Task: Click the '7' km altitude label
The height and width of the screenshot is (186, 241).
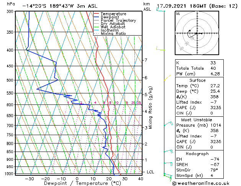Action: point(146,60)
